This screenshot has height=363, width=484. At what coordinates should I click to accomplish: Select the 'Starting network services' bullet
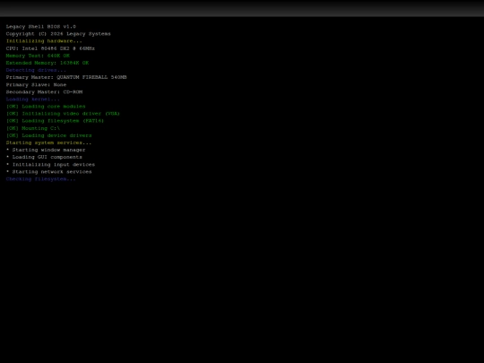(x=48, y=171)
